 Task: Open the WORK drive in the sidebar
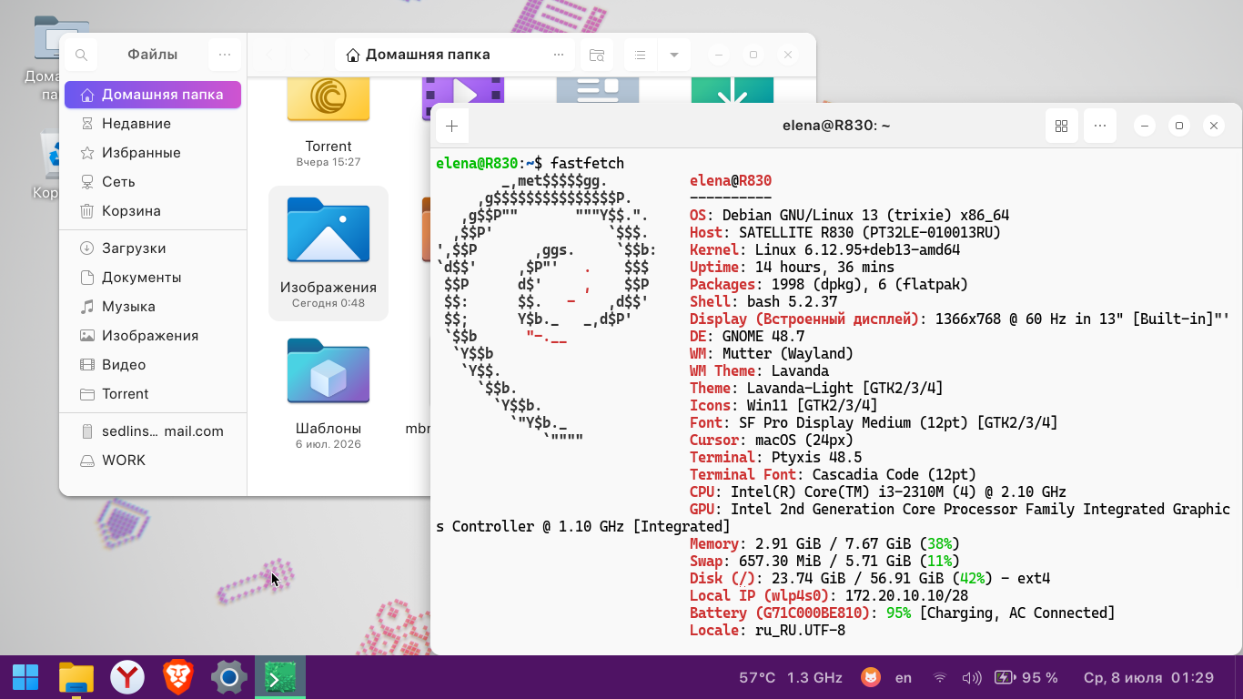click(153, 461)
